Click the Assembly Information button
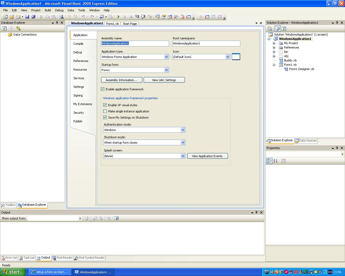This screenshot has height=276, width=345. (x=122, y=80)
